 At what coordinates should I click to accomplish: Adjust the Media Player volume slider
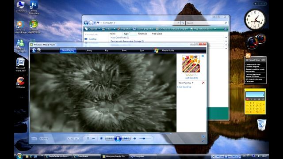tap(145, 138)
